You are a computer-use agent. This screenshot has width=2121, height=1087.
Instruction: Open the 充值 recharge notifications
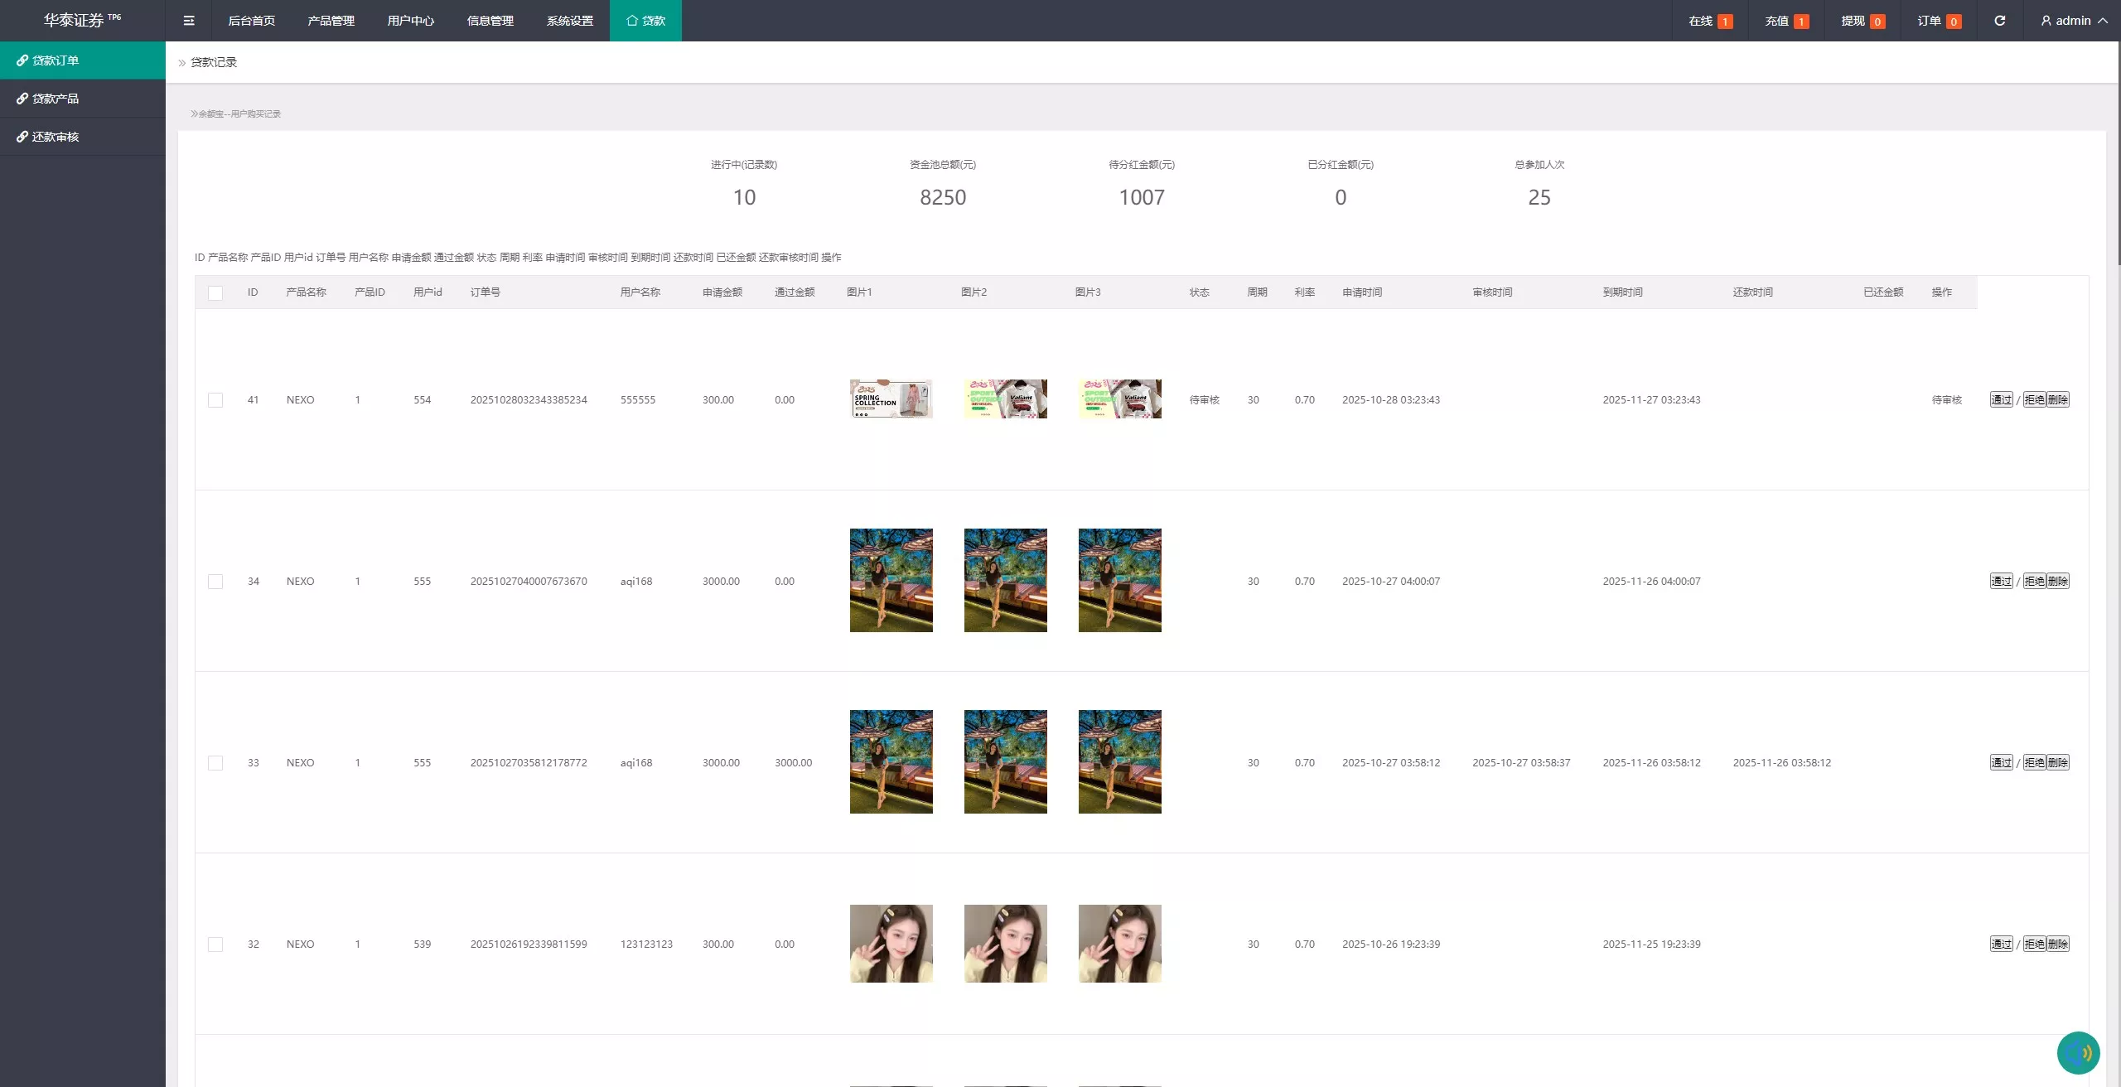pos(1786,21)
